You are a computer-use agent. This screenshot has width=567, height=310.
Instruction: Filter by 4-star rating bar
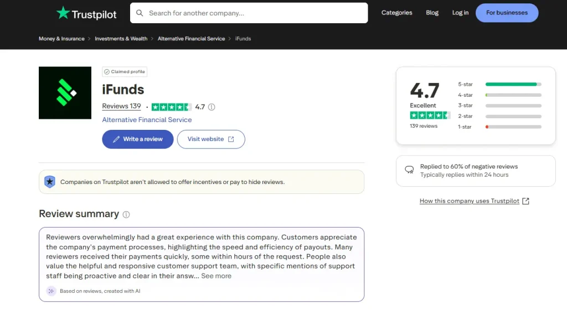(513, 95)
